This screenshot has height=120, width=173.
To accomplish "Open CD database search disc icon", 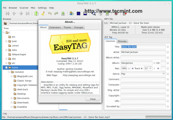I will click(x=100, y=14).
